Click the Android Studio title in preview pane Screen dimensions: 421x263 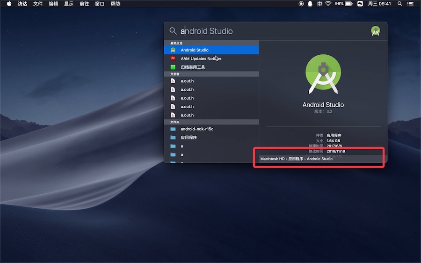(x=323, y=105)
